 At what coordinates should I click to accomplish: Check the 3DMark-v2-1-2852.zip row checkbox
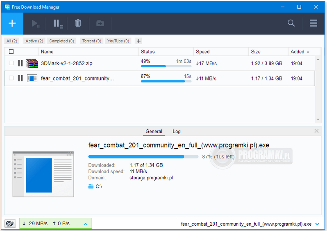point(11,63)
